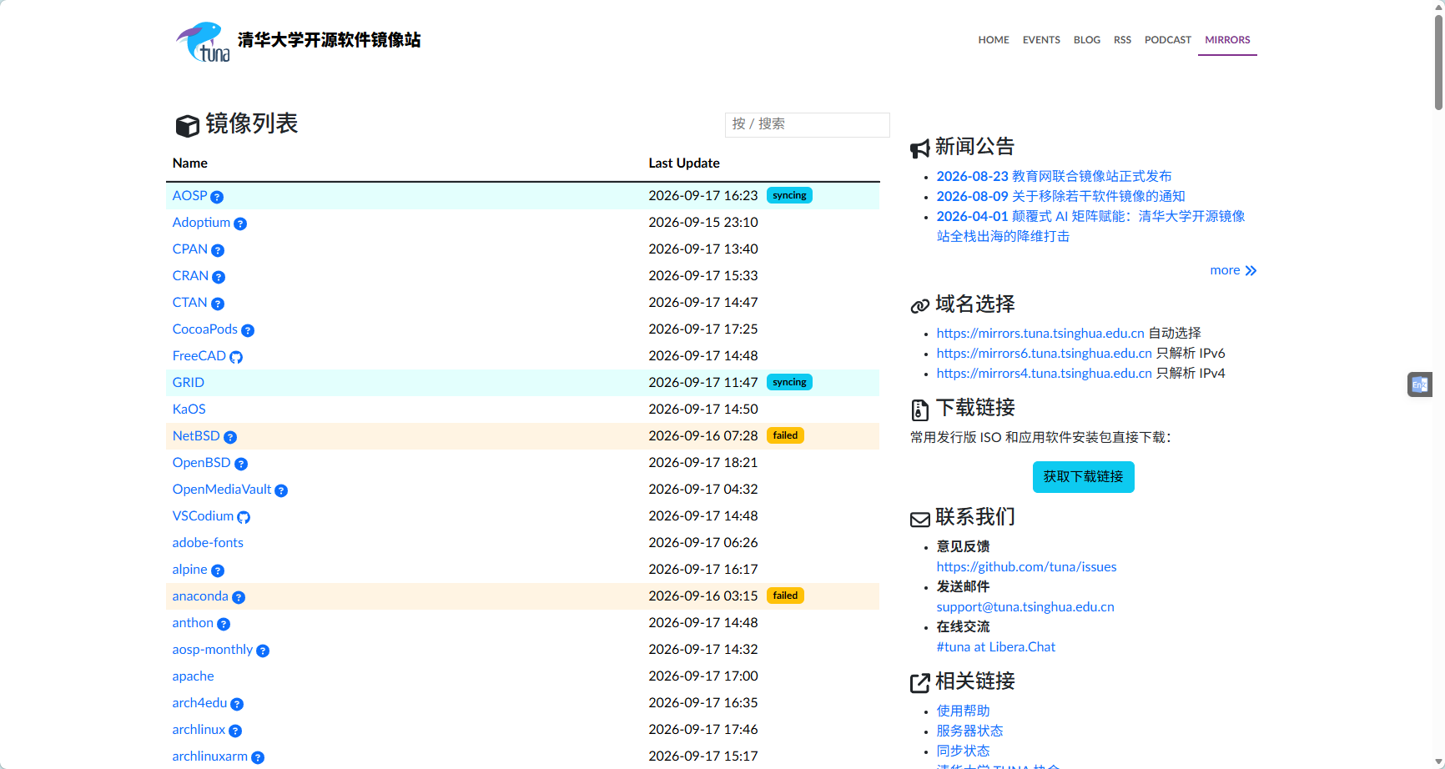Open BLOG in top navigation
The image size is (1445, 769).
tap(1086, 40)
